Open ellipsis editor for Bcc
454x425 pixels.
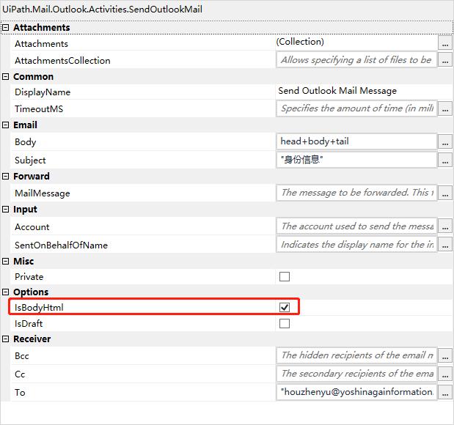[x=445, y=355]
